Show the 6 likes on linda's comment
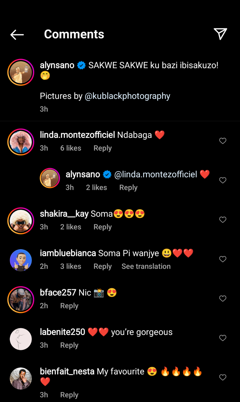The height and width of the screenshot is (402, 240). [x=71, y=148]
